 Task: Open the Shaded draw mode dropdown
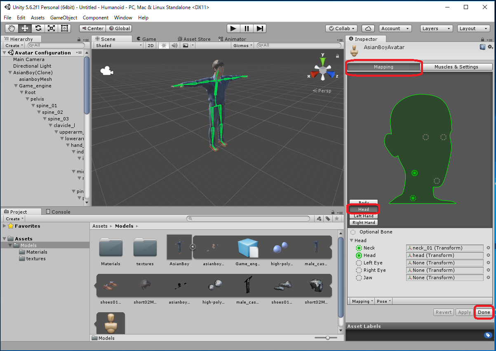[x=118, y=46]
